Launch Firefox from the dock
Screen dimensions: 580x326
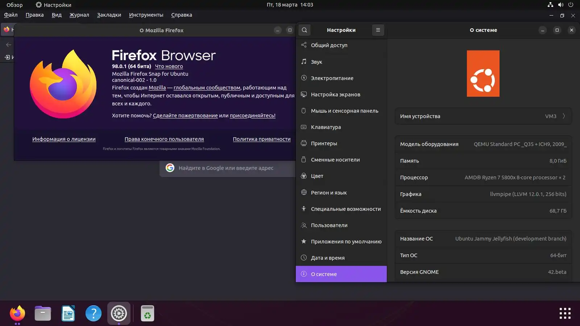coord(17,313)
